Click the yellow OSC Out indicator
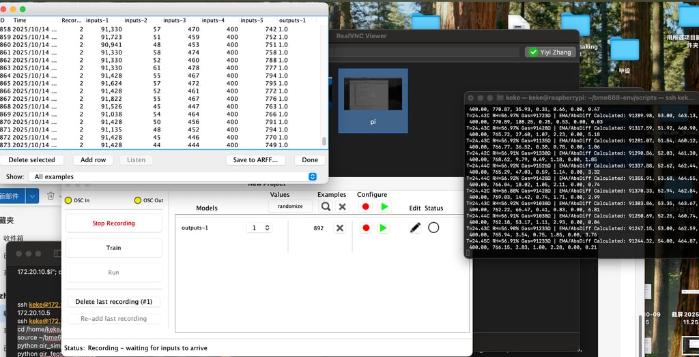Image resolution: width=699 pixels, height=357 pixels. (x=138, y=200)
